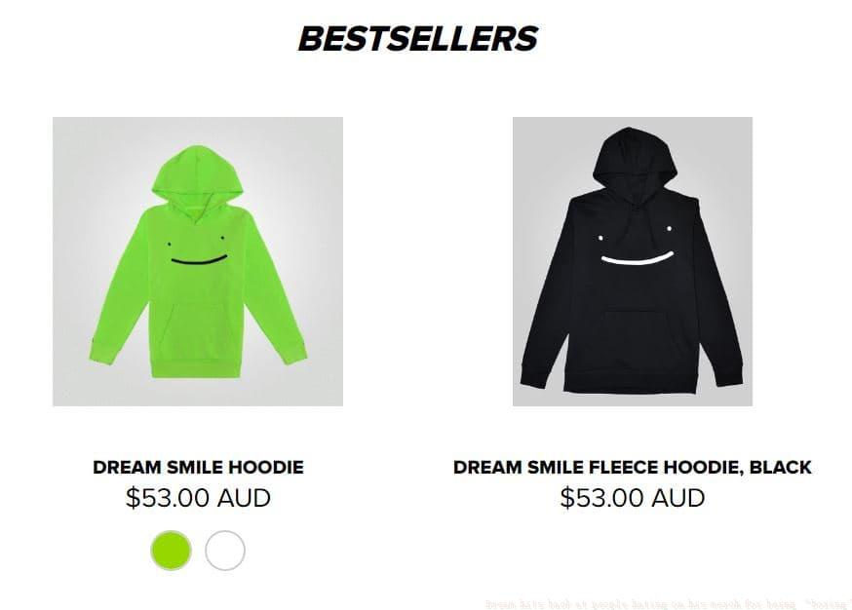This screenshot has height=610, width=852.
Task: Click the black fleece hoodie's $53.00 AUD price
Action: click(633, 498)
